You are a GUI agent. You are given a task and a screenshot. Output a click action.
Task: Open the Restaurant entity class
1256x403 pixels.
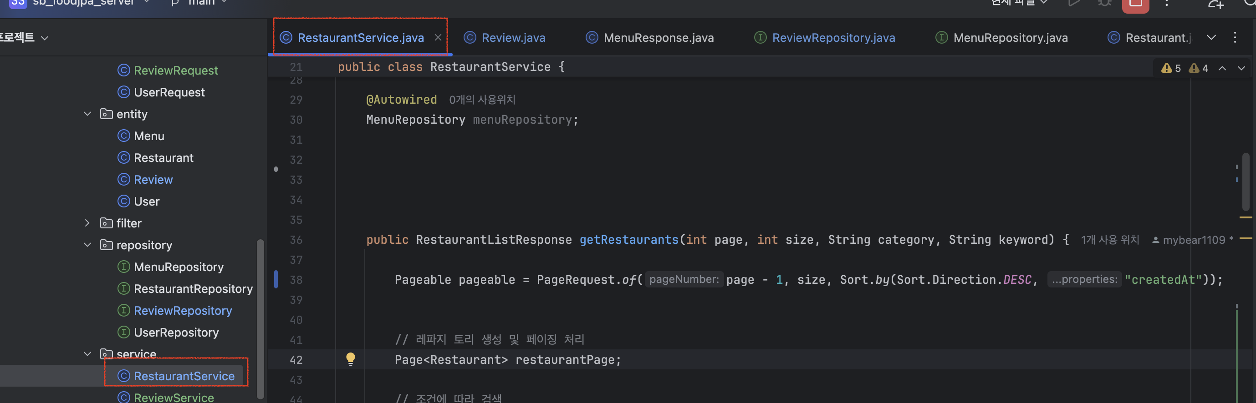click(163, 158)
